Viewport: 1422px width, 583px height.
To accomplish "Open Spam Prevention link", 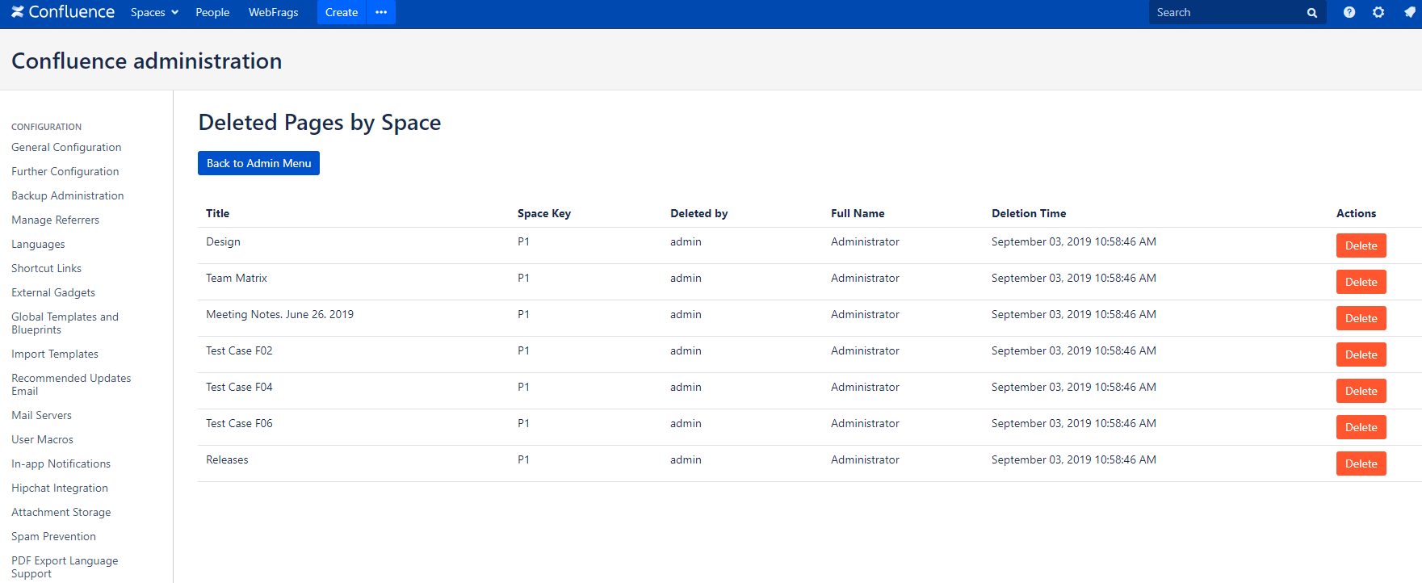I will 53,536.
